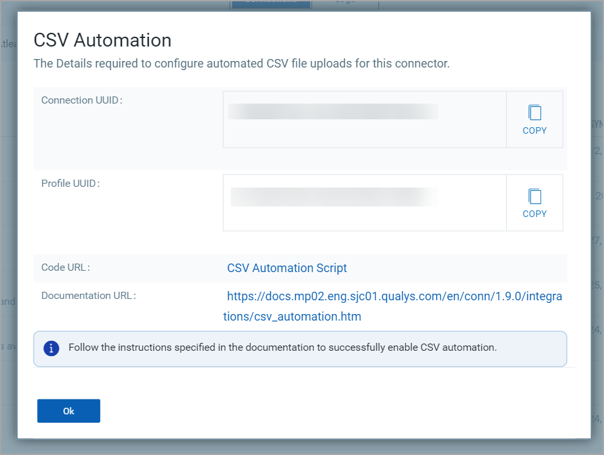
Task: Click the dialog description about automated CSV uploads
Action: tap(241, 64)
